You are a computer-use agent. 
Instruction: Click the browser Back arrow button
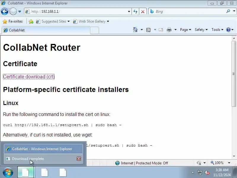(x=4, y=11)
